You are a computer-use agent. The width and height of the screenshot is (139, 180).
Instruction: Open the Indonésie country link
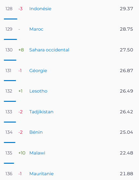(40, 9)
